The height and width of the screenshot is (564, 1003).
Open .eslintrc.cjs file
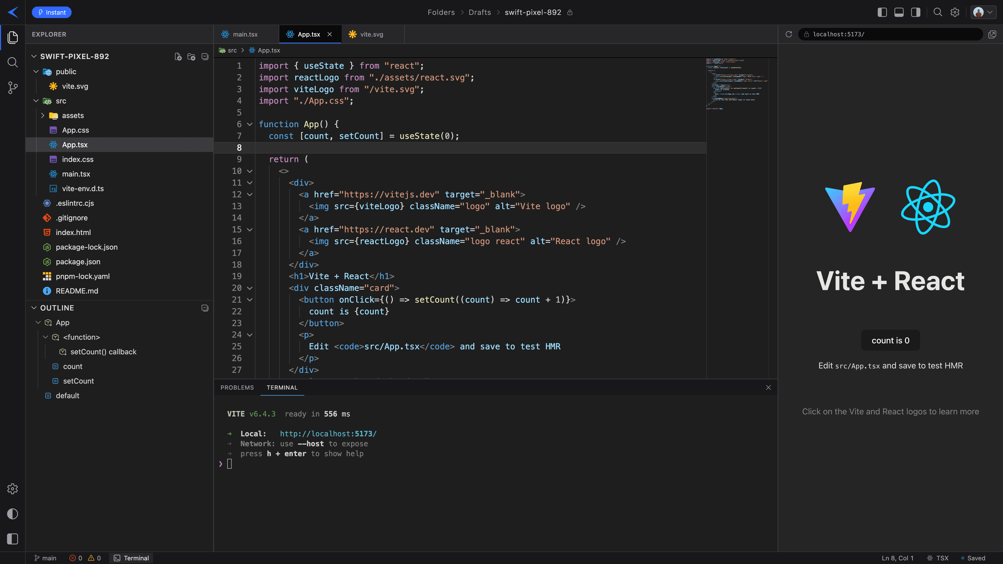click(x=119, y=203)
